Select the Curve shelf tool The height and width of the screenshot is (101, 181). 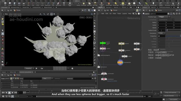(x=42, y=4)
